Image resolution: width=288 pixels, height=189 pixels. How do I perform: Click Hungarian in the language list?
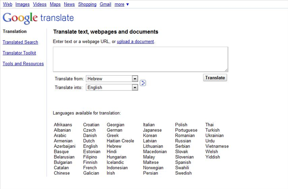coord(116,157)
